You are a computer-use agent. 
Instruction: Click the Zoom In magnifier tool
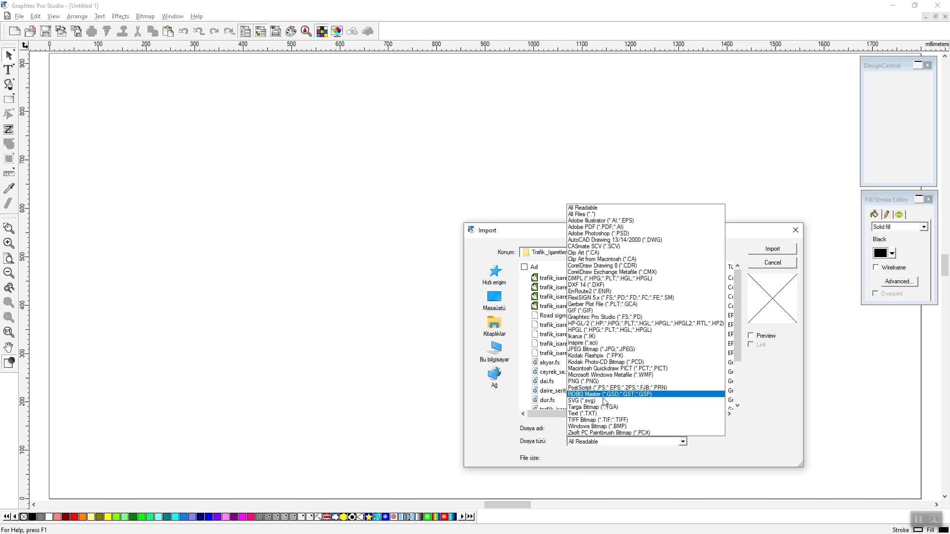[8, 243]
